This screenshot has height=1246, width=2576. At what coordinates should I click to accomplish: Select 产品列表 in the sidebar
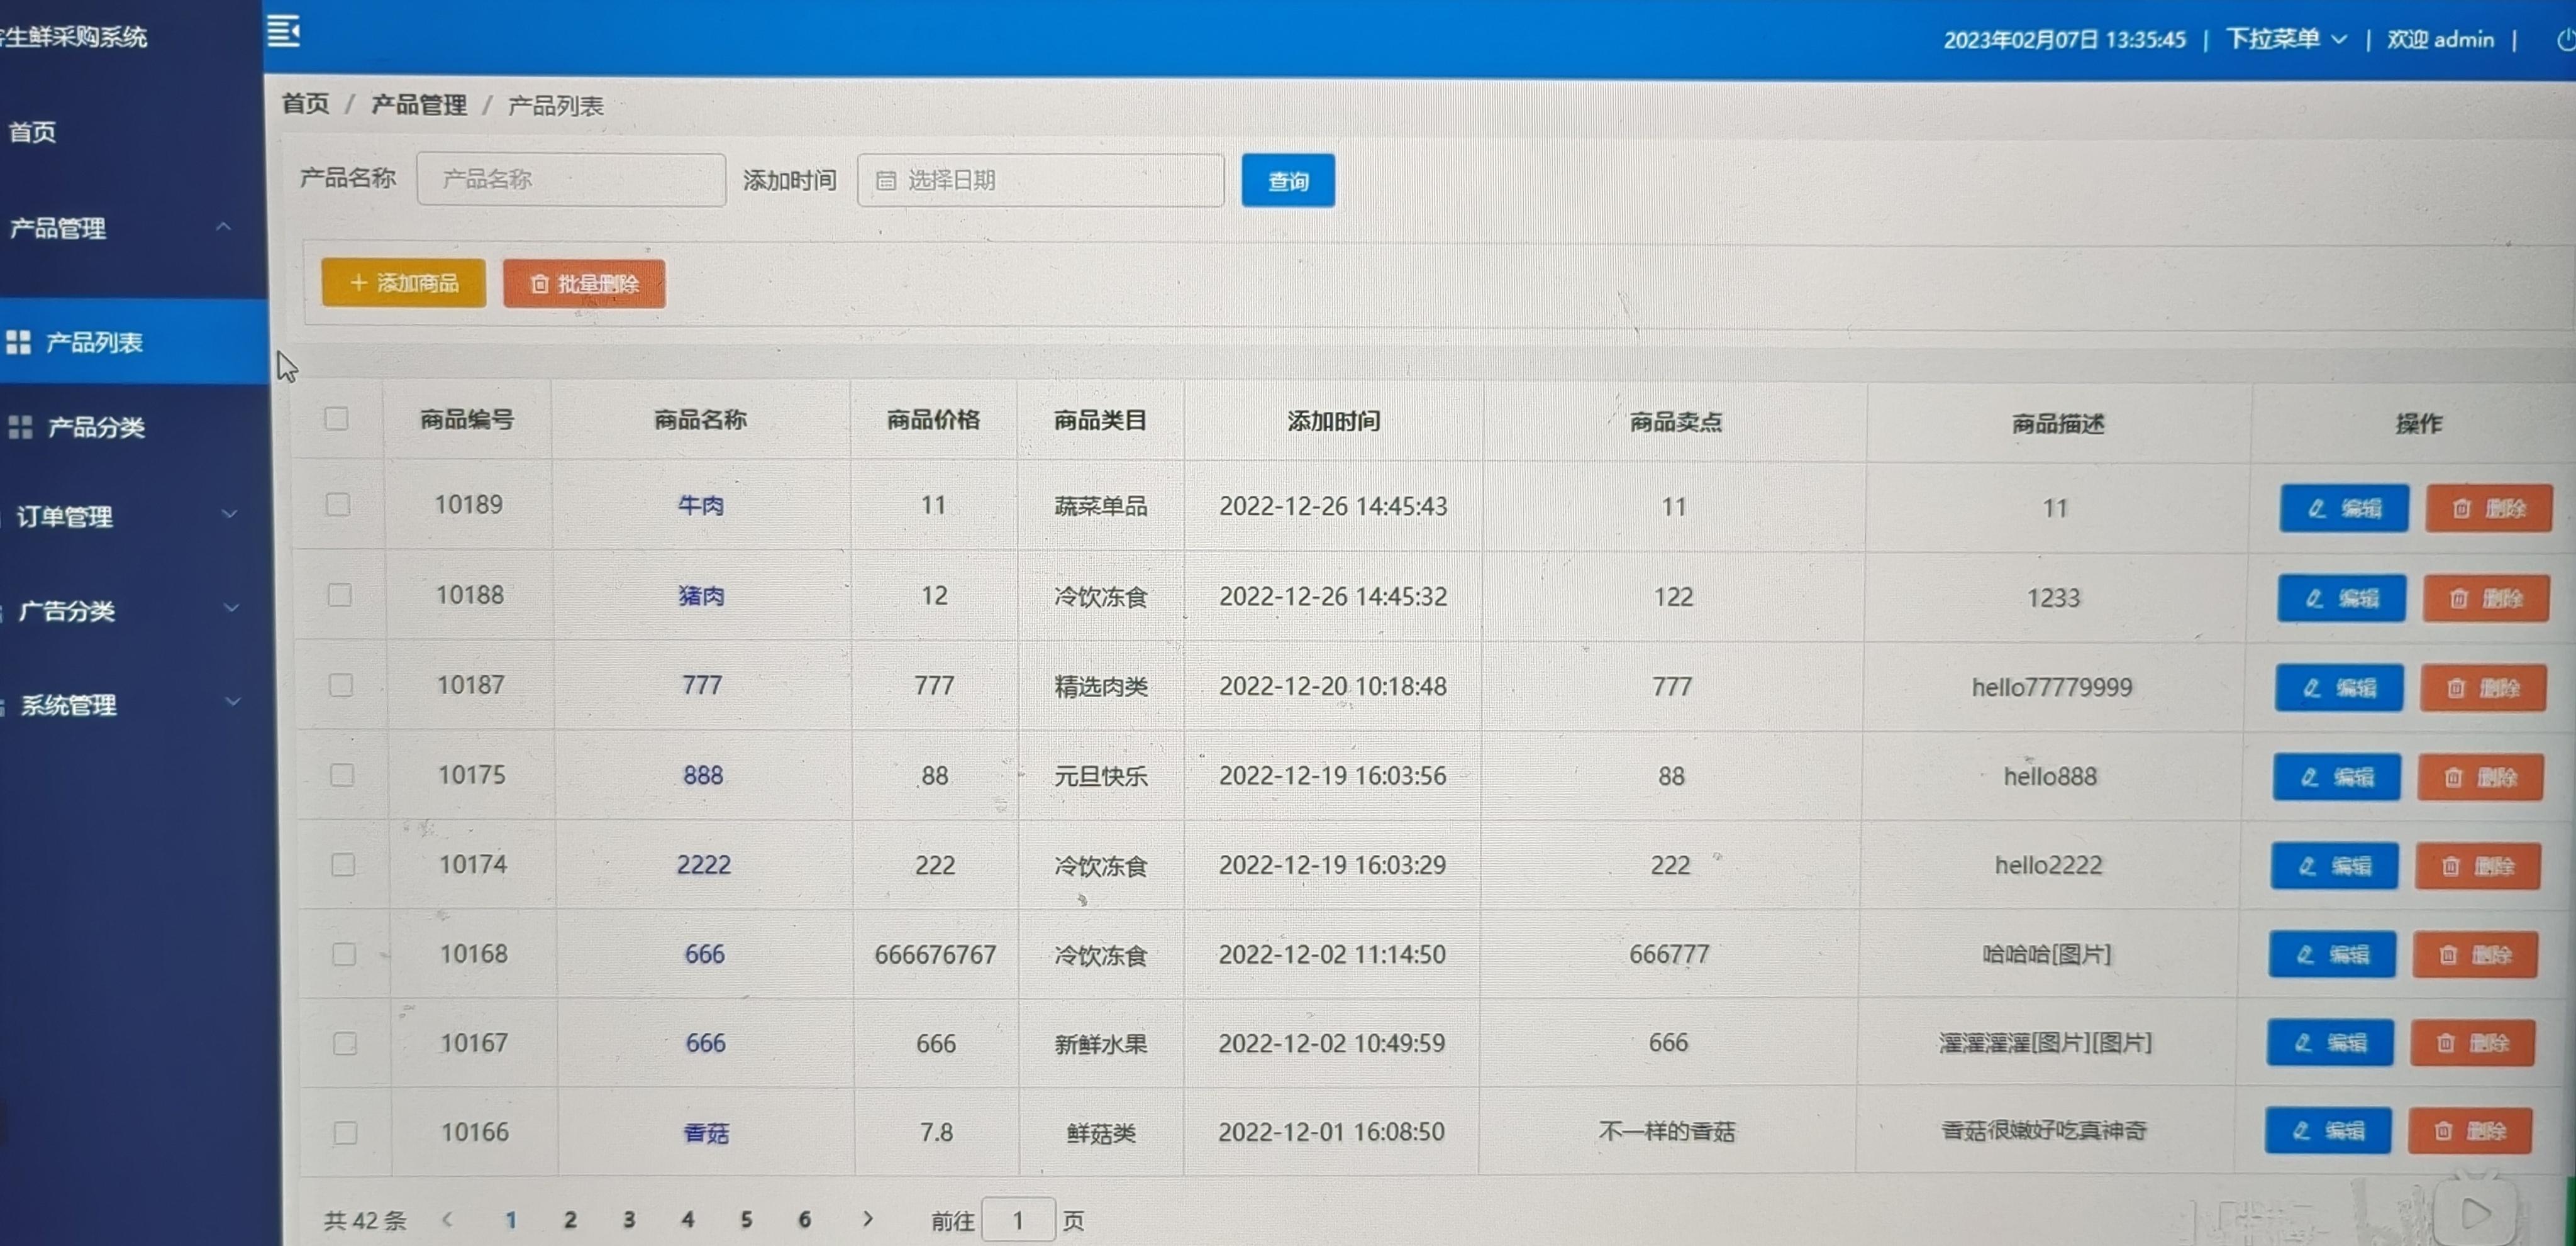134,342
